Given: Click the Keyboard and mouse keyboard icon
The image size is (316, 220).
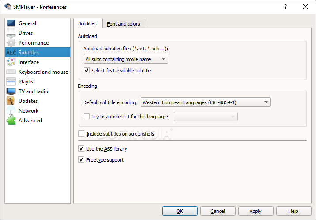Looking at the screenshot, I should pos(11,72).
